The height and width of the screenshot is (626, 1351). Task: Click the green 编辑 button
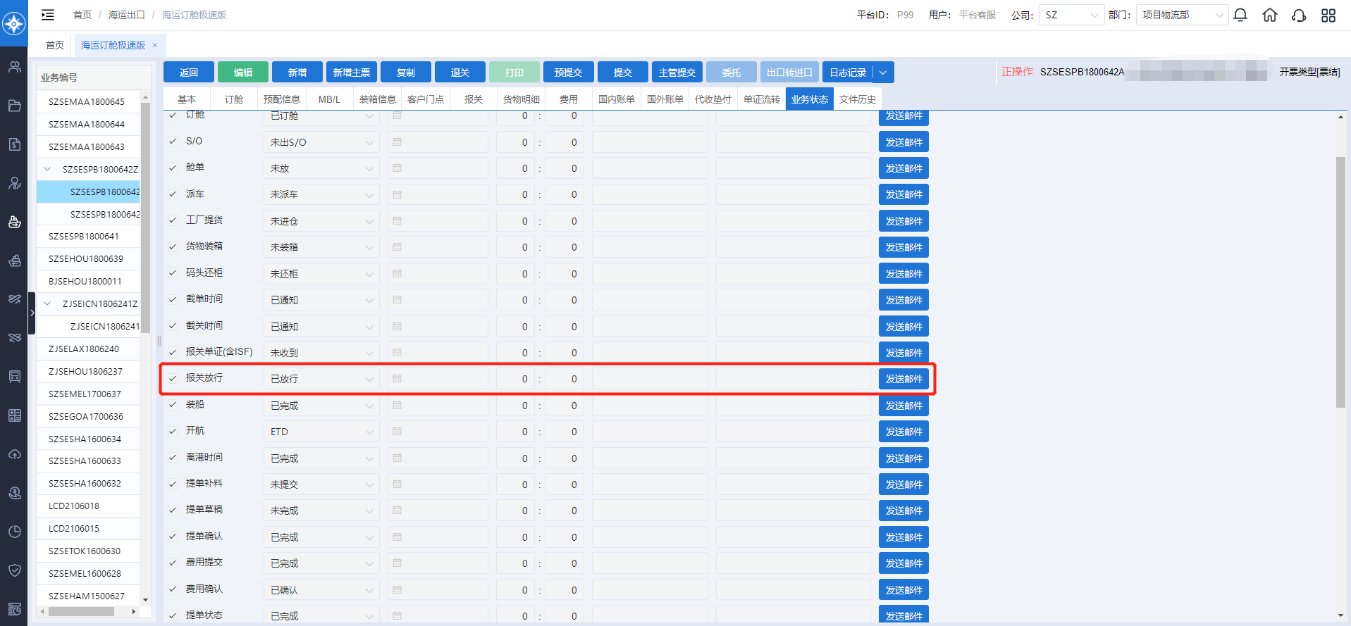tap(243, 73)
